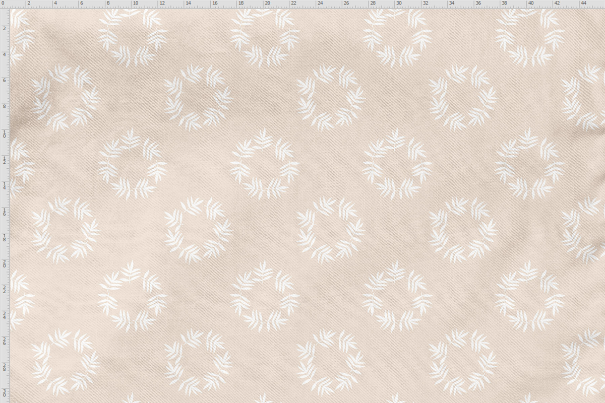This screenshot has width=605, height=403.
Task: Click the 44 mark on the top ruler
Action: tap(583, 3)
